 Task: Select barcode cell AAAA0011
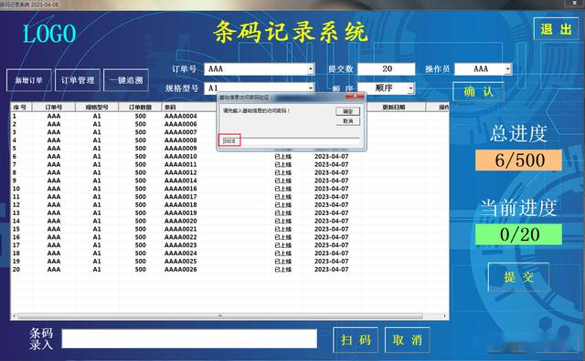[x=181, y=164]
